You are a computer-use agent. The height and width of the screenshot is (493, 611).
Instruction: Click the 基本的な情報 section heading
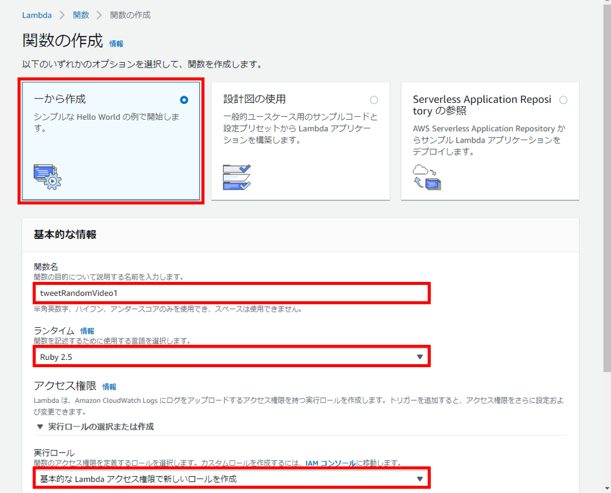(65, 234)
